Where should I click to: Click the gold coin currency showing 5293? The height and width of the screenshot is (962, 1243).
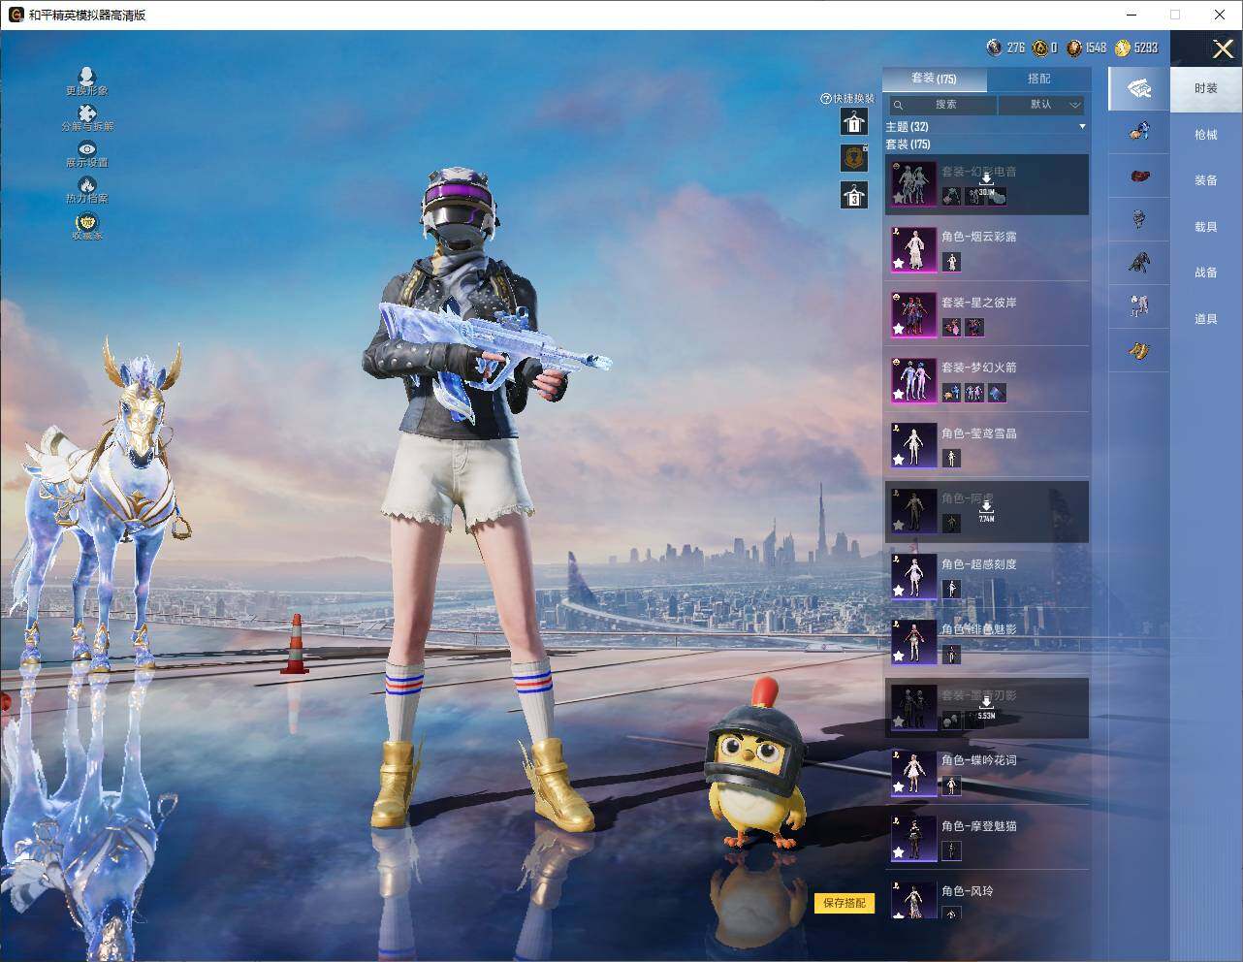[1123, 48]
